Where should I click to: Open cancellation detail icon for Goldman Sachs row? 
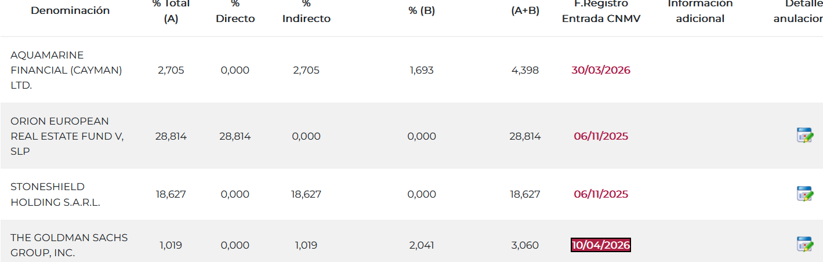point(804,245)
